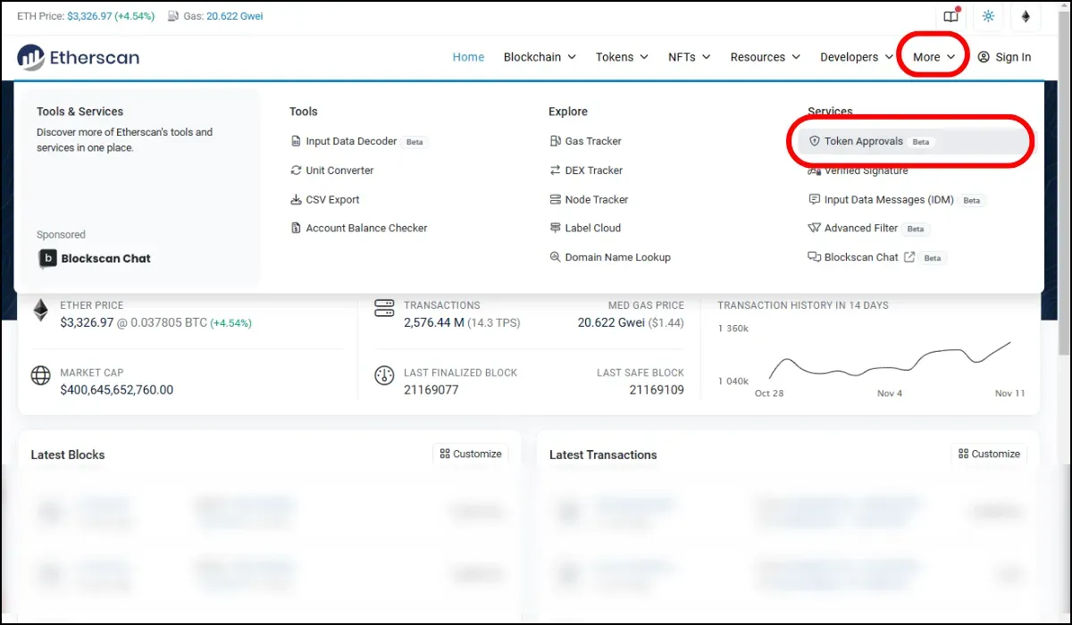Click the DEX Tracker swap icon
The height and width of the screenshot is (625, 1072).
(x=556, y=171)
